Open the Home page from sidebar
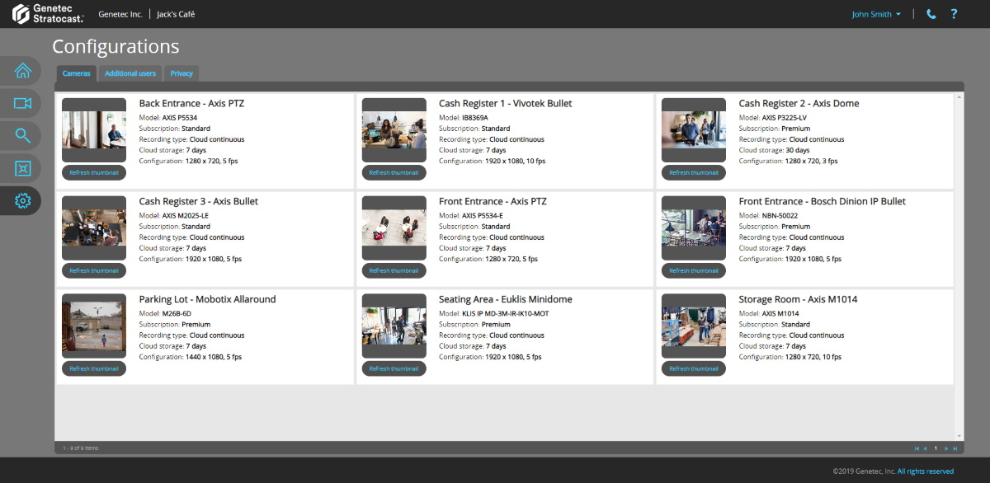Viewport: 990px width, 483px height. click(22, 70)
